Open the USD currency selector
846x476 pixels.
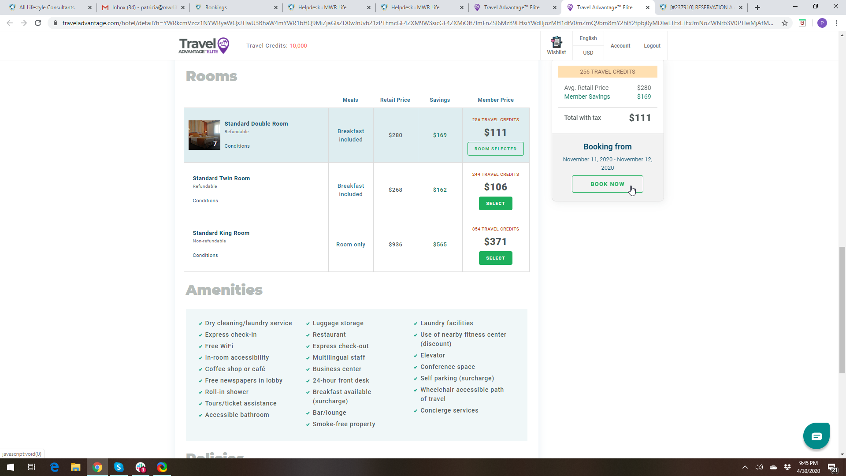pyautogui.click(x=588, y=52)
